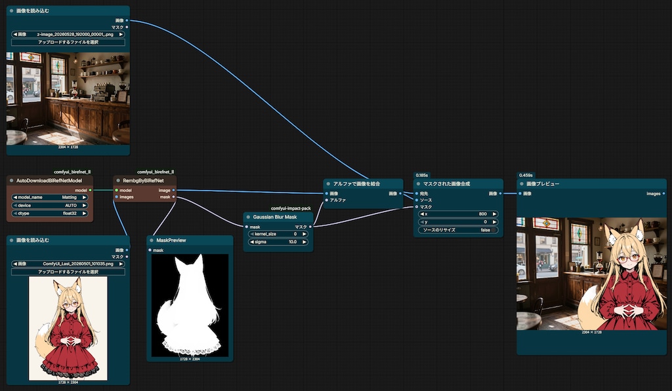Open the dtype float32 dropdown
Viewport: 672px width, 391px height.
pos(49,213)
